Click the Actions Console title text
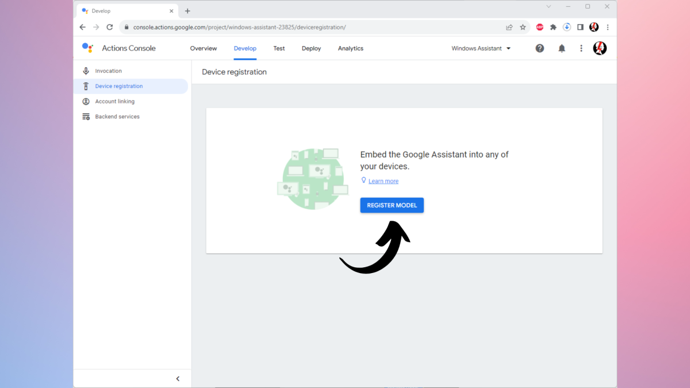 129,48
